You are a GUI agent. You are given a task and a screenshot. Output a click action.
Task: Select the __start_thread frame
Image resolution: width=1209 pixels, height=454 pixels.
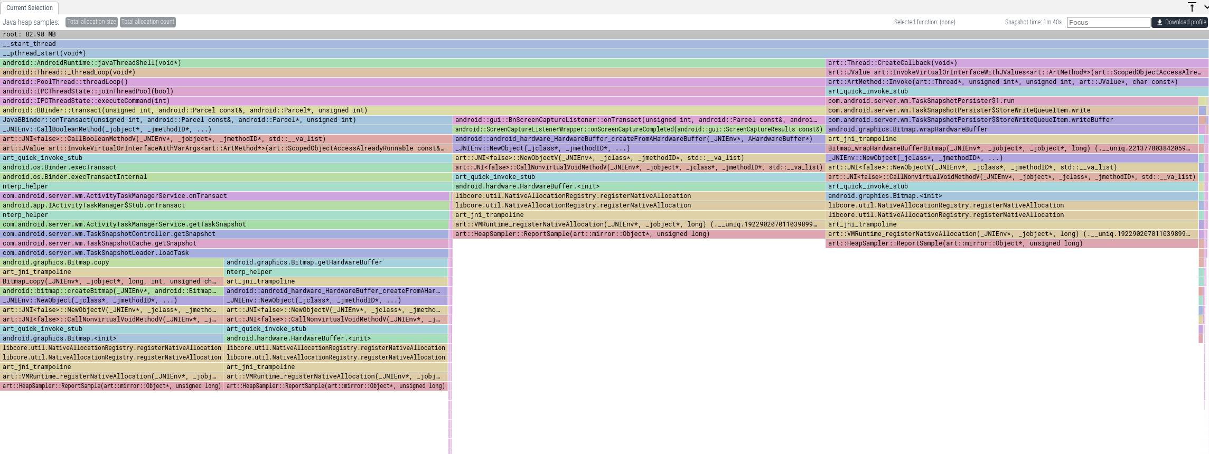point(604,44)
